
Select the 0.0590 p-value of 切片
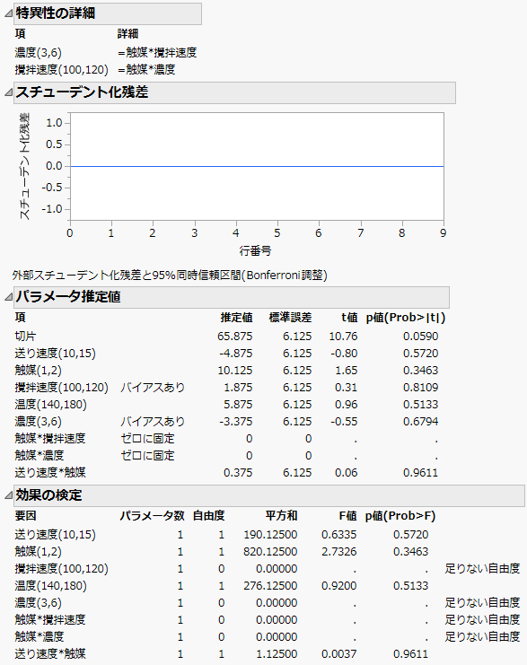click(x=420, y=337)
